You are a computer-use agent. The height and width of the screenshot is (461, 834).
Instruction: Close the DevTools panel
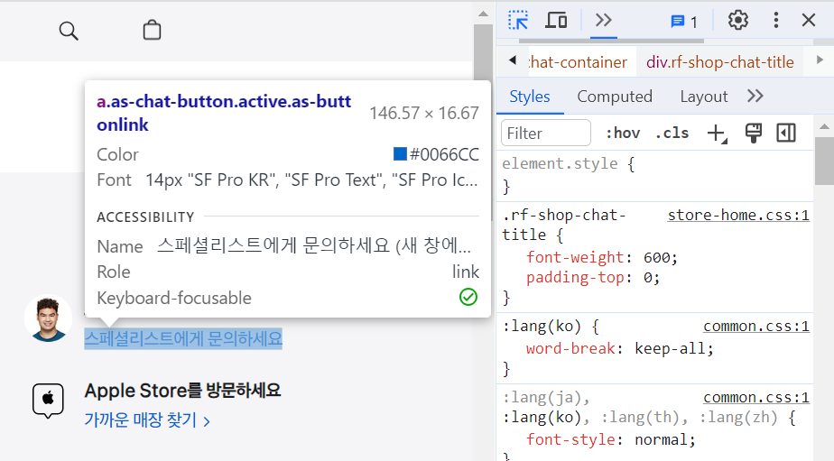809,20
